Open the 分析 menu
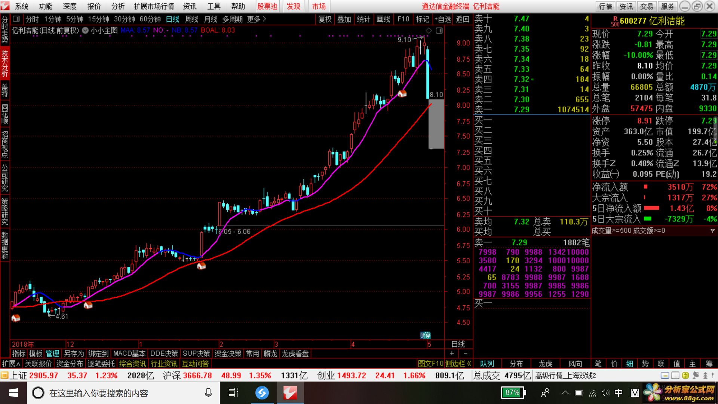Screen dimensions: 718x404 [118, 6]
